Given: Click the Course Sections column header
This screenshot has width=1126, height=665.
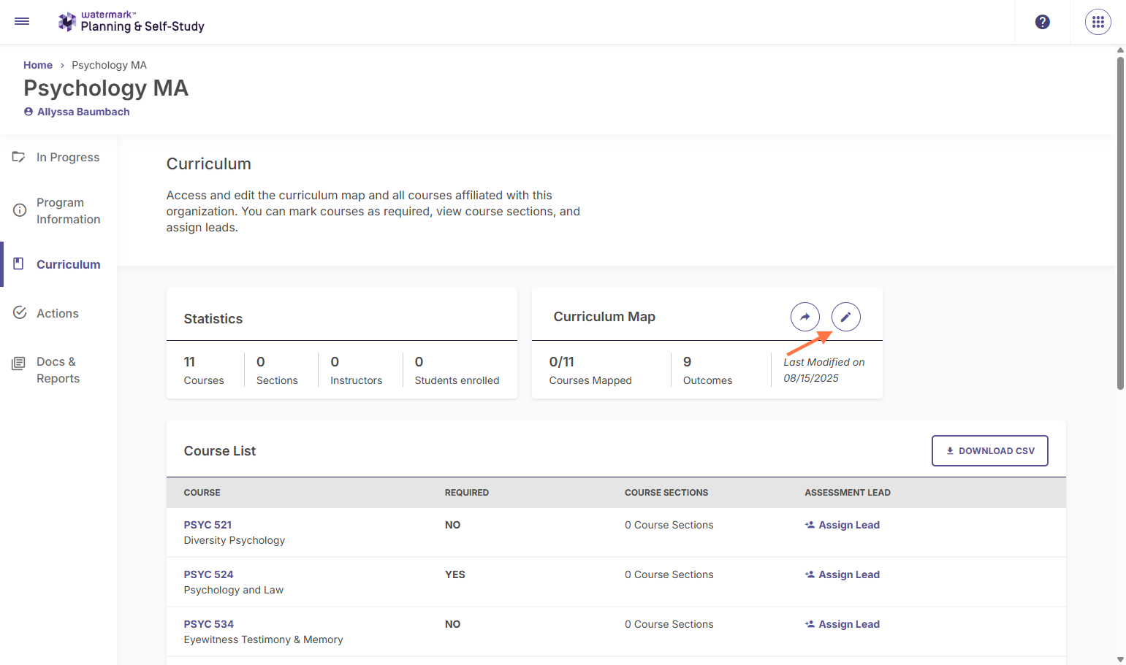Looking at the screenshot, I should click(x=666, y=493).
